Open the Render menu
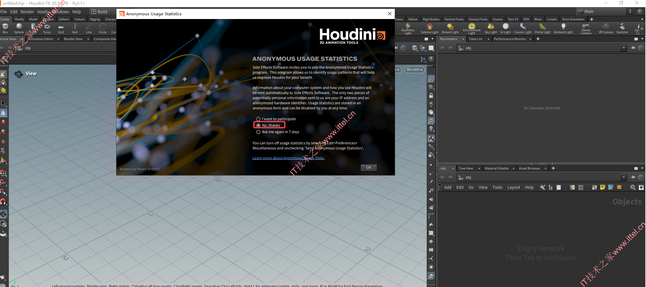The height and width of the screenshot is (287, 646). pyautogui.click(x=27, y=12)
